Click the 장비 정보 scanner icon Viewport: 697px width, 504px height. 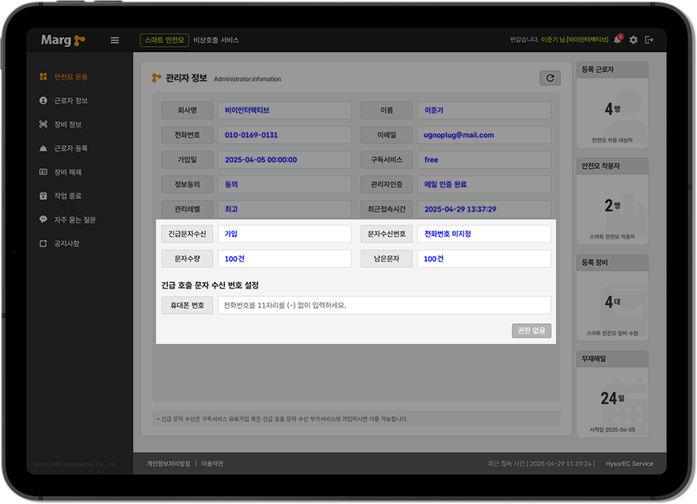tap(43, 124)
